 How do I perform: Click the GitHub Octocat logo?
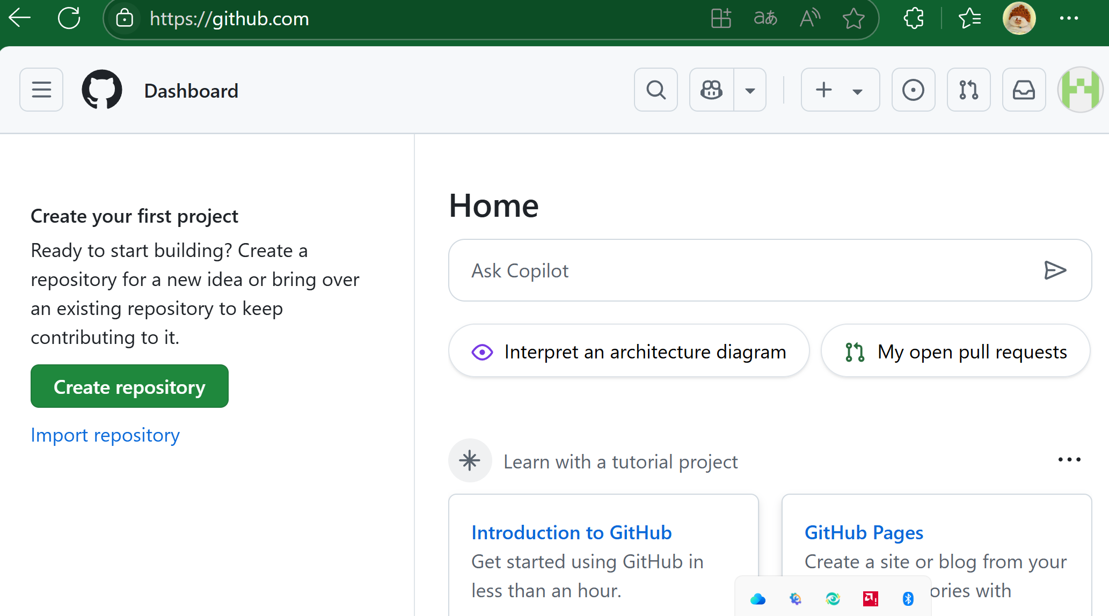point(102,90)
